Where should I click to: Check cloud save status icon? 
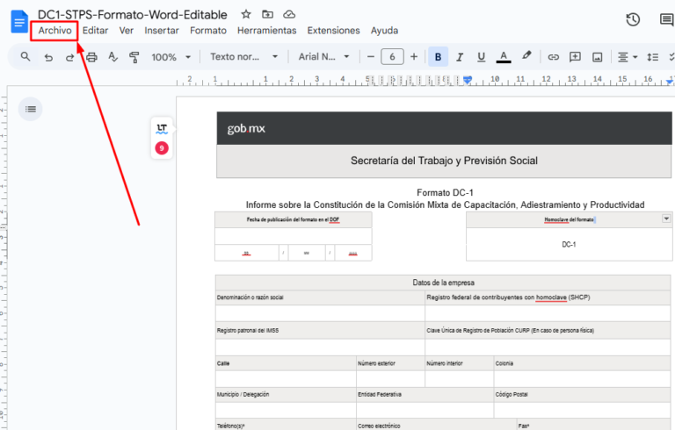coord(289,14)
